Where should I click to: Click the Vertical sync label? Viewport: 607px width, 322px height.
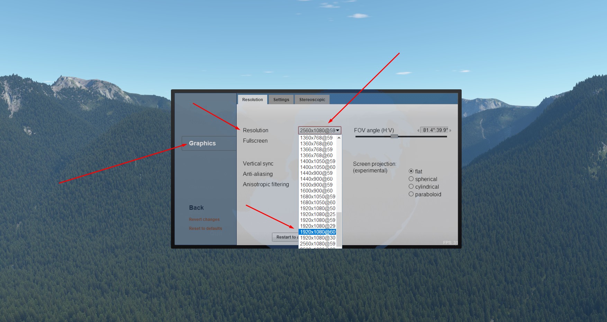coord(258,163)
